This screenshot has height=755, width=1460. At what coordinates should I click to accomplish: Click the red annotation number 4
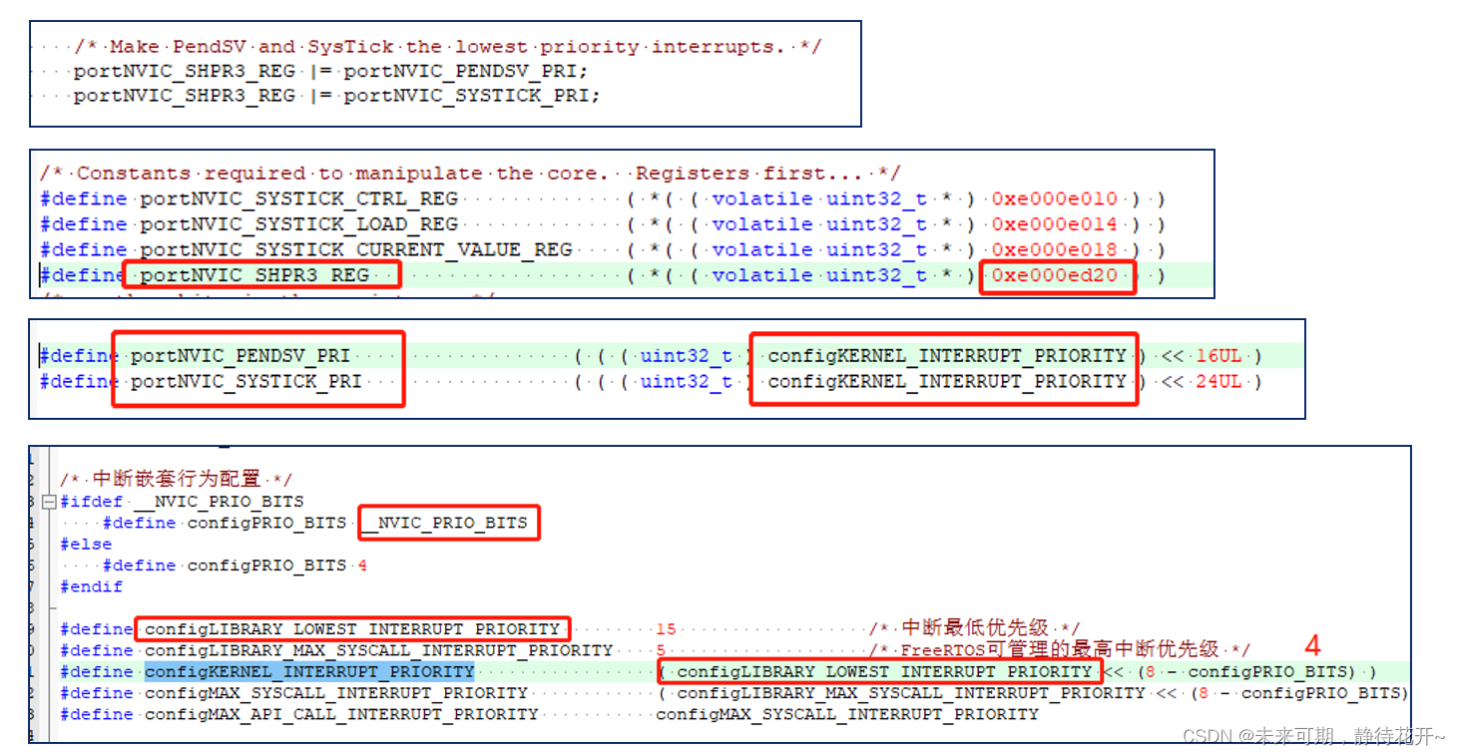pyautogui.click(x=1312, y=647)
